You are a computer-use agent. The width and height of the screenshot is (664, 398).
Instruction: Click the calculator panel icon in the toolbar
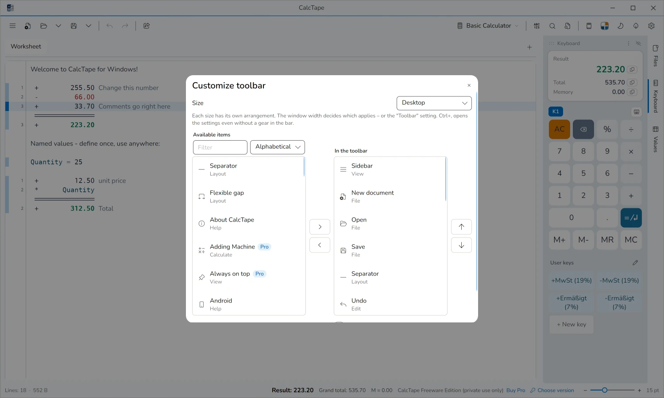tap(589, 26)
